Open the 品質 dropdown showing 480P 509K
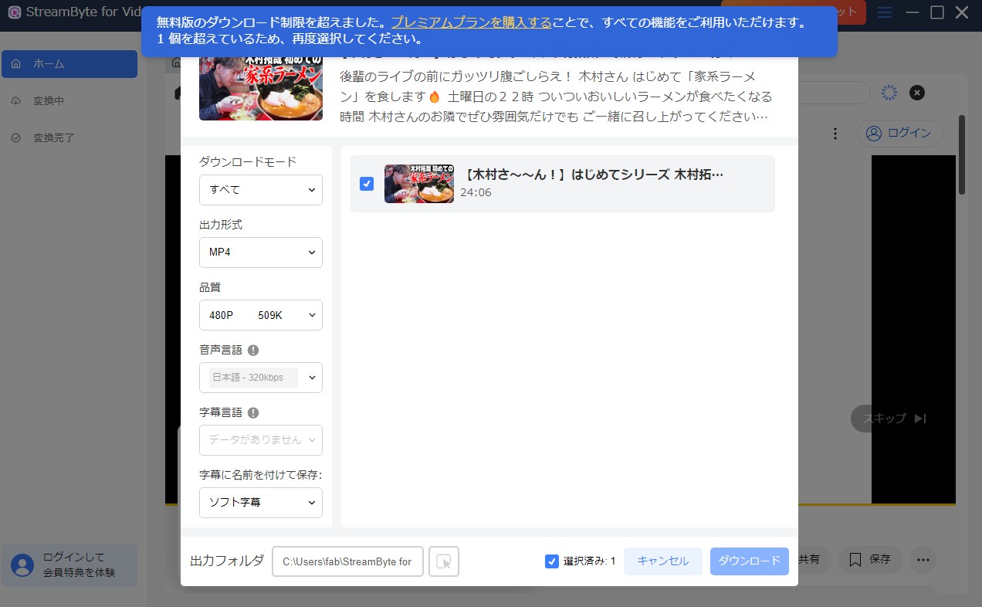Screen dimensions: 982x607 tap(261, 315)
